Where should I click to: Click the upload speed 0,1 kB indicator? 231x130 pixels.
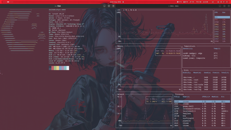199,2
